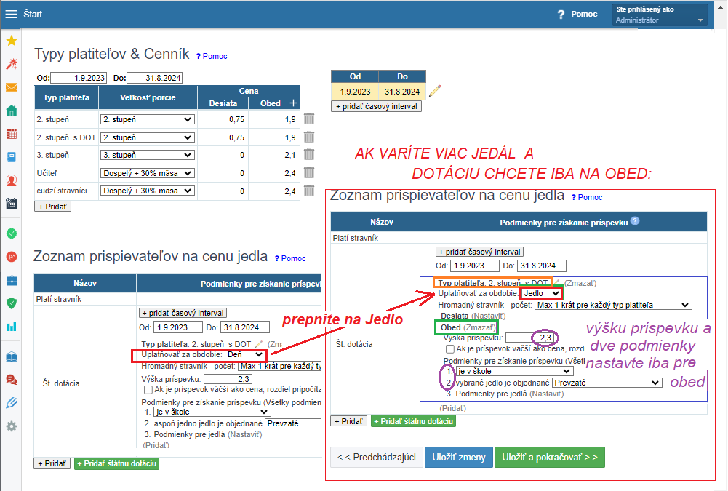Open the 'vybrané jedlo je objednané' Prevzaté dropdown
This screenshot has width=728, height=491.
pyautogui.click(x=607, y=383)
